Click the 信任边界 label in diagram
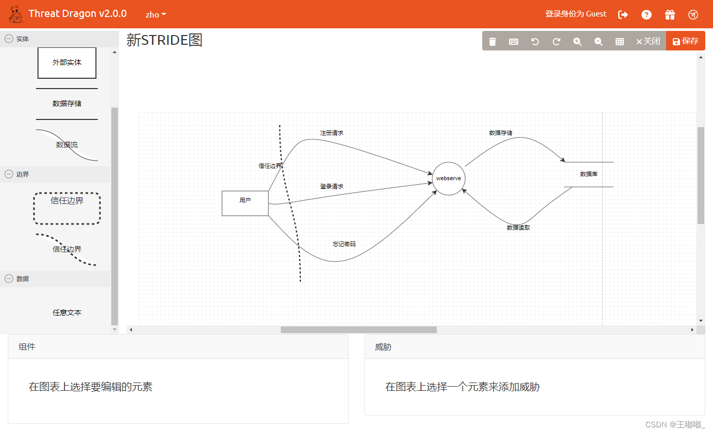Viewport: 713px width, 433px height. [270, 166]
